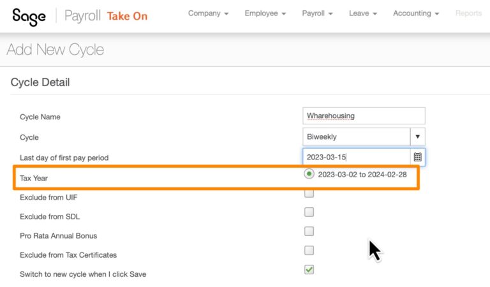Check Exclude from Tax Certificates

point(309,250)
